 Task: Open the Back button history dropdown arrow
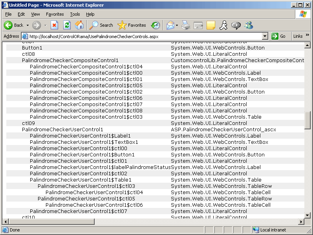tap(28, 25)
